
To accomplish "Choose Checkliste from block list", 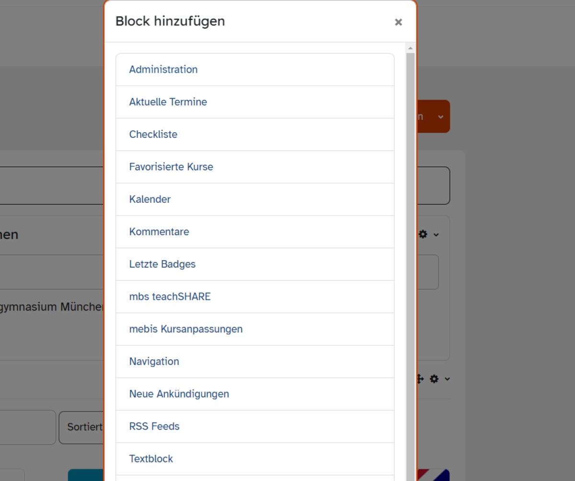I will click(255, 135).
